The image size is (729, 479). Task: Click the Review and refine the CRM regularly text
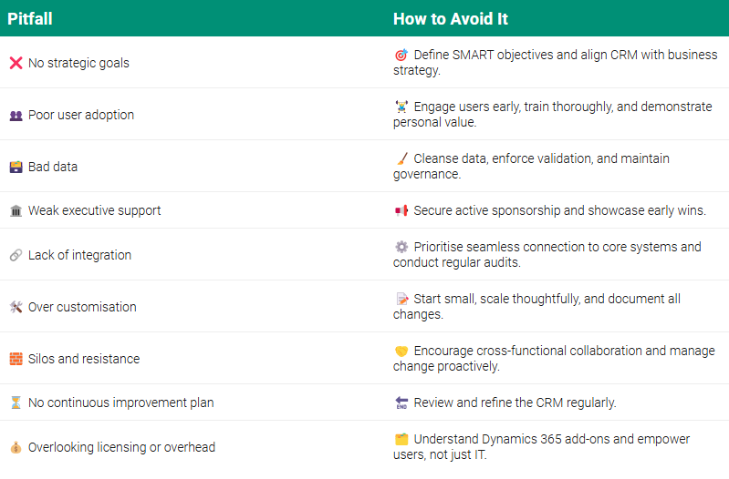click(x=515, y=403)
